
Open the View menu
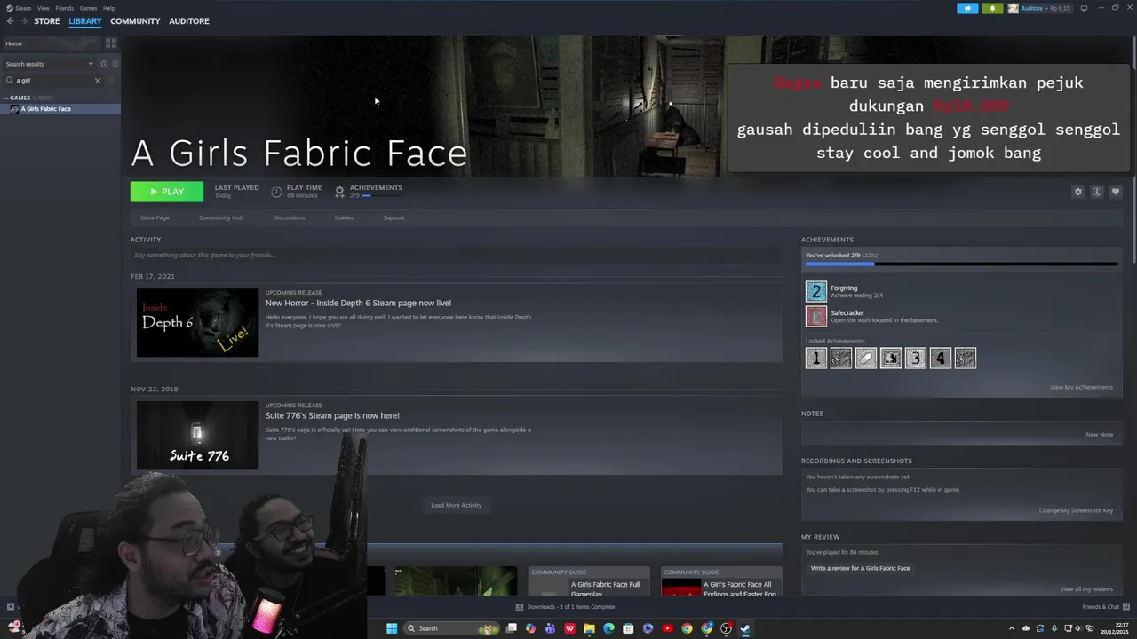pos(43,8)
